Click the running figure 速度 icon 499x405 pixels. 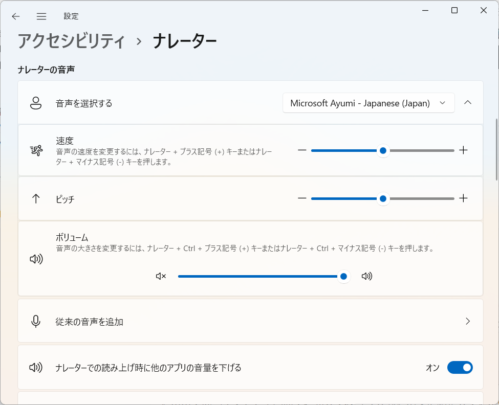click(x=36, y=150)
